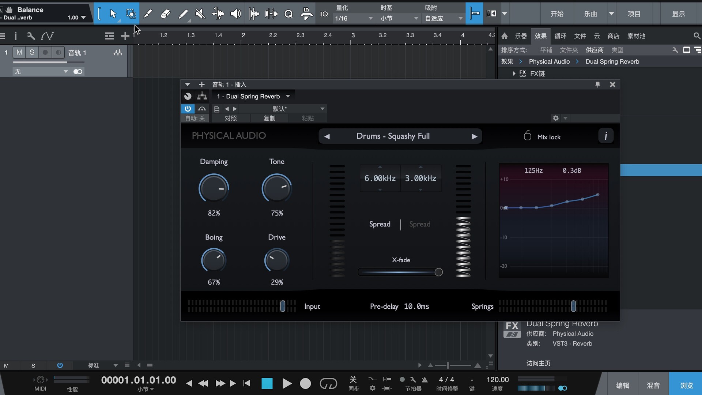702x395 pixels.
Task: Open the plugin info i button
Action: coord(606,136)
